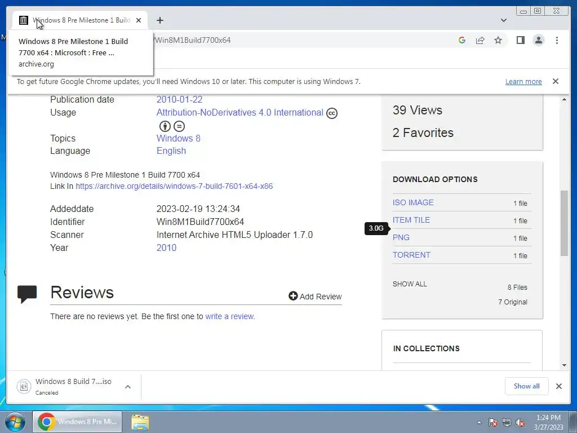Click the 7 Original count
577x433 pixels.
[x=513, y=302]
